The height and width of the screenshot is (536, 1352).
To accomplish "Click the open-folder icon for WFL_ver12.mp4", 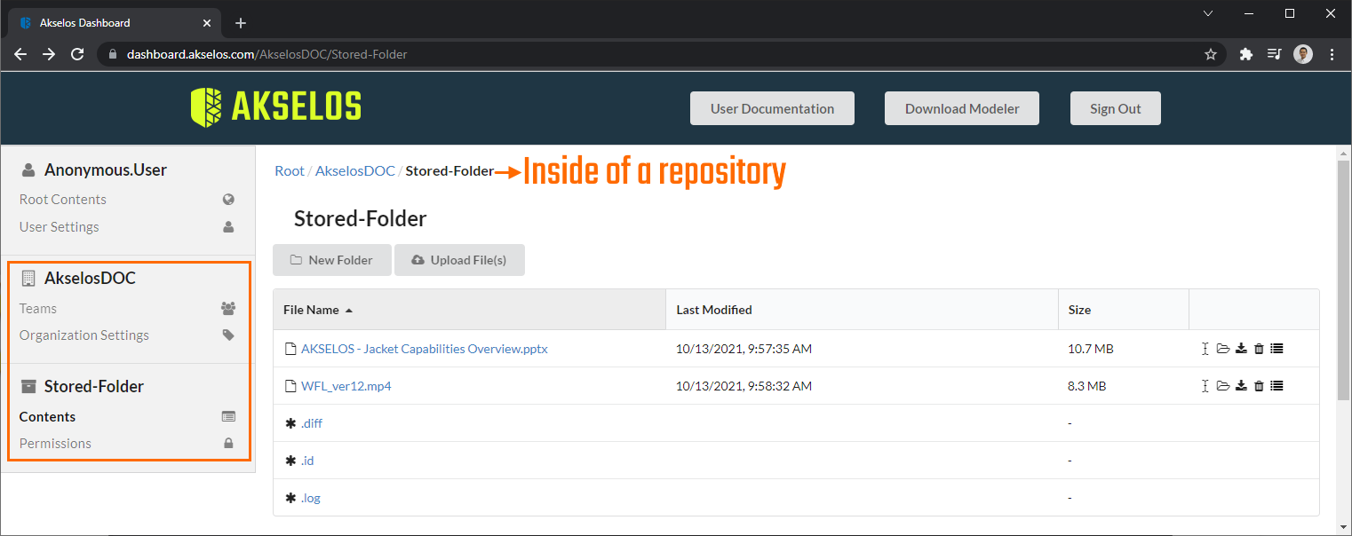I will pyautogui.click(x=1223, y=386).
